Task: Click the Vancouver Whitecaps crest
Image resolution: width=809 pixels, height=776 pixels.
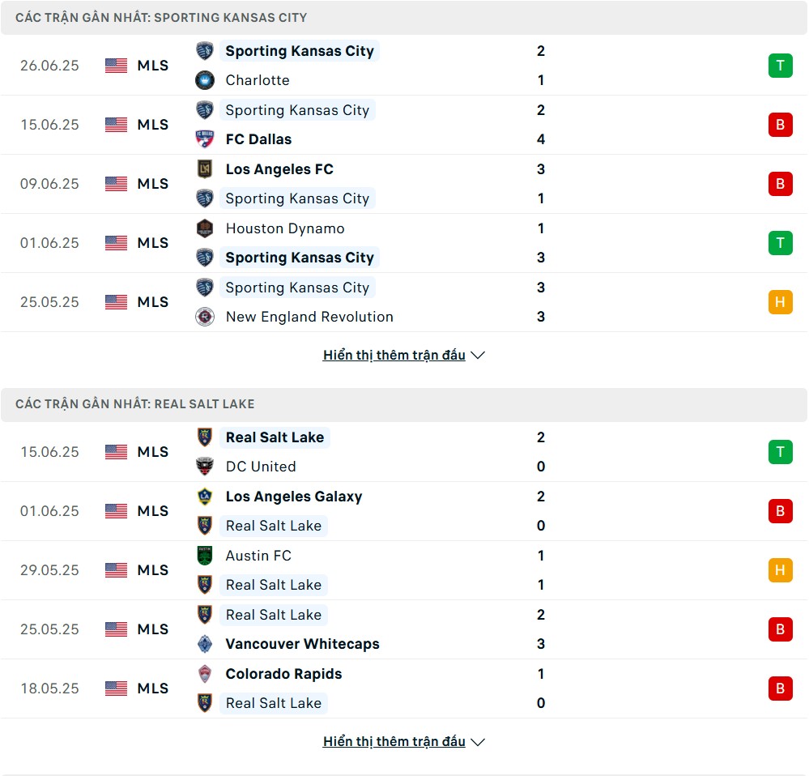Action: (x=205, y=643)
